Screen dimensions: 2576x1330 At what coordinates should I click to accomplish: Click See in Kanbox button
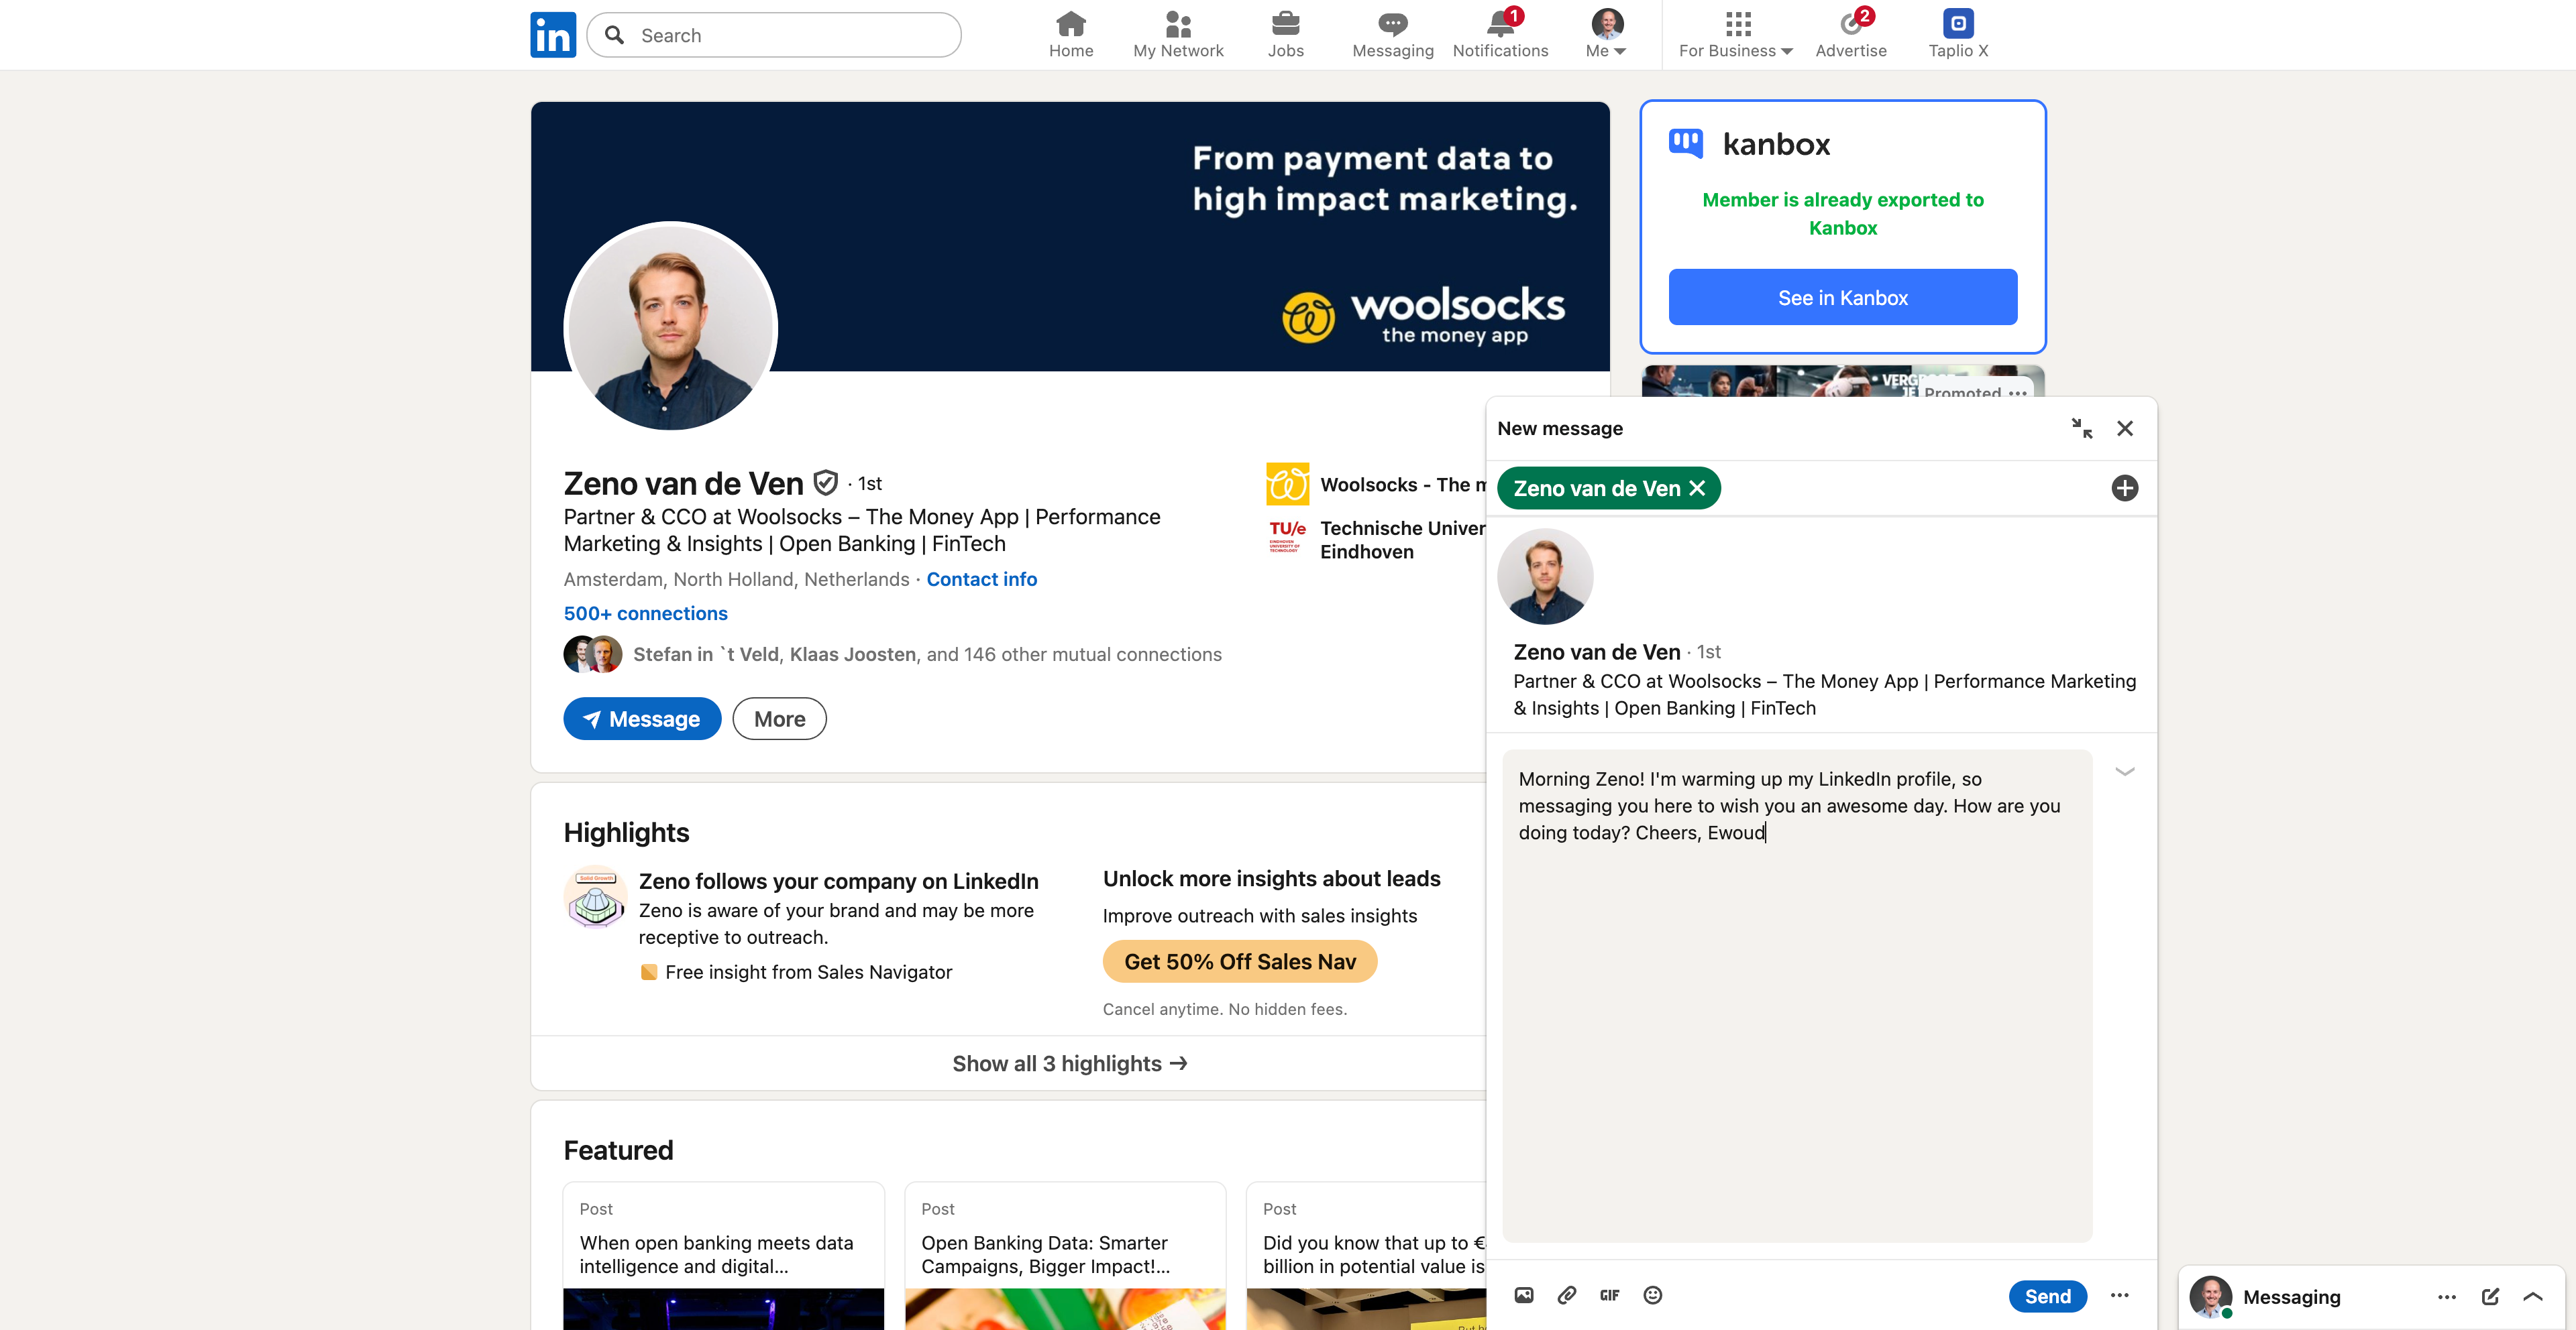click(x=1842, y=297)
